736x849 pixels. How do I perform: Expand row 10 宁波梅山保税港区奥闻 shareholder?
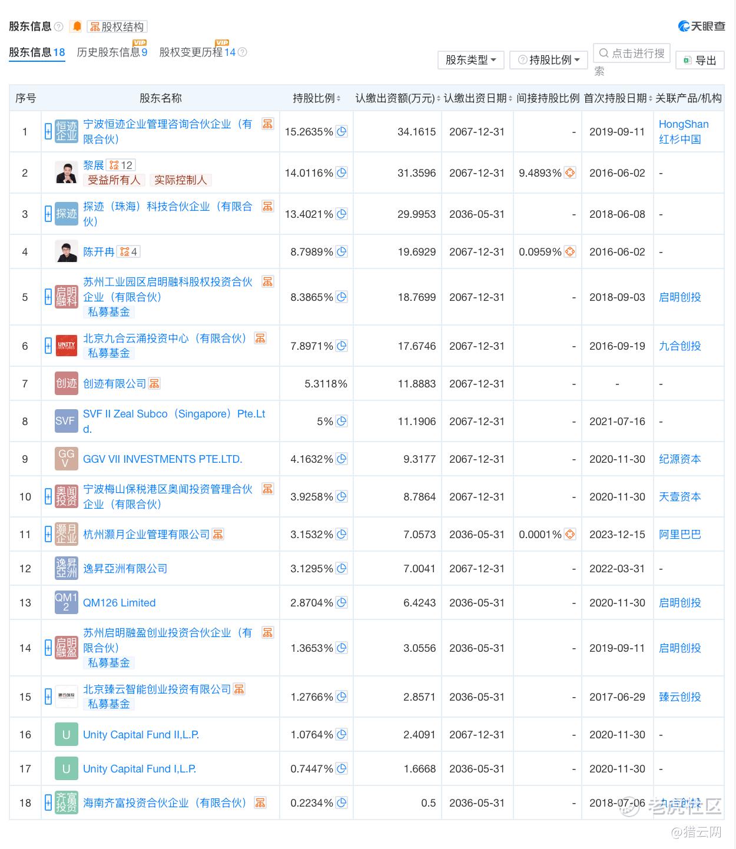click(48, 497)
